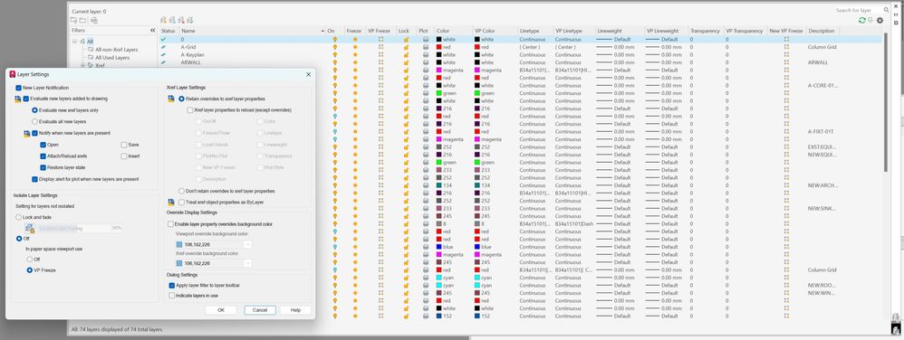Expand the Xref filter tree node

pyautogui.click(x=82, y=65)
